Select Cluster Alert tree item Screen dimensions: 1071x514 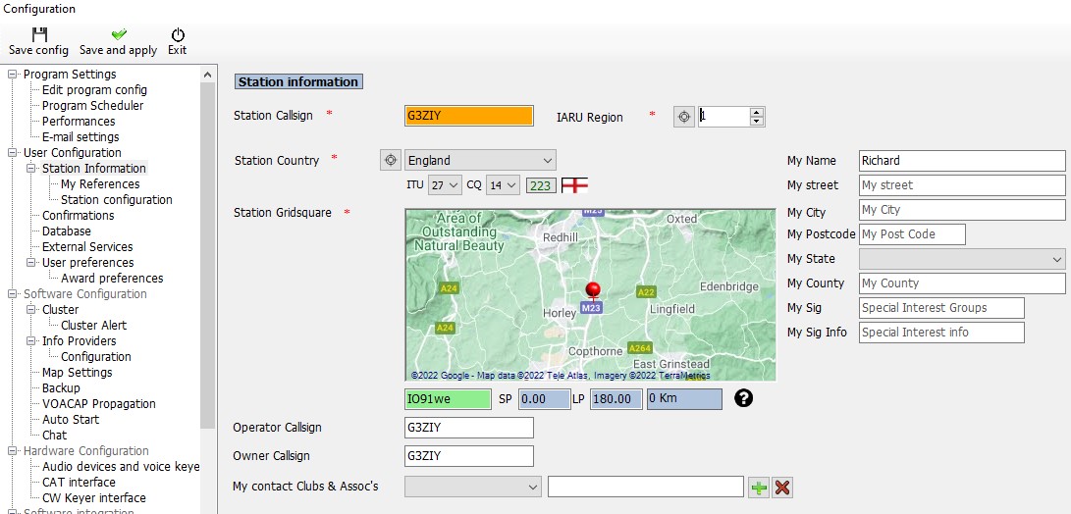point(93,325)
